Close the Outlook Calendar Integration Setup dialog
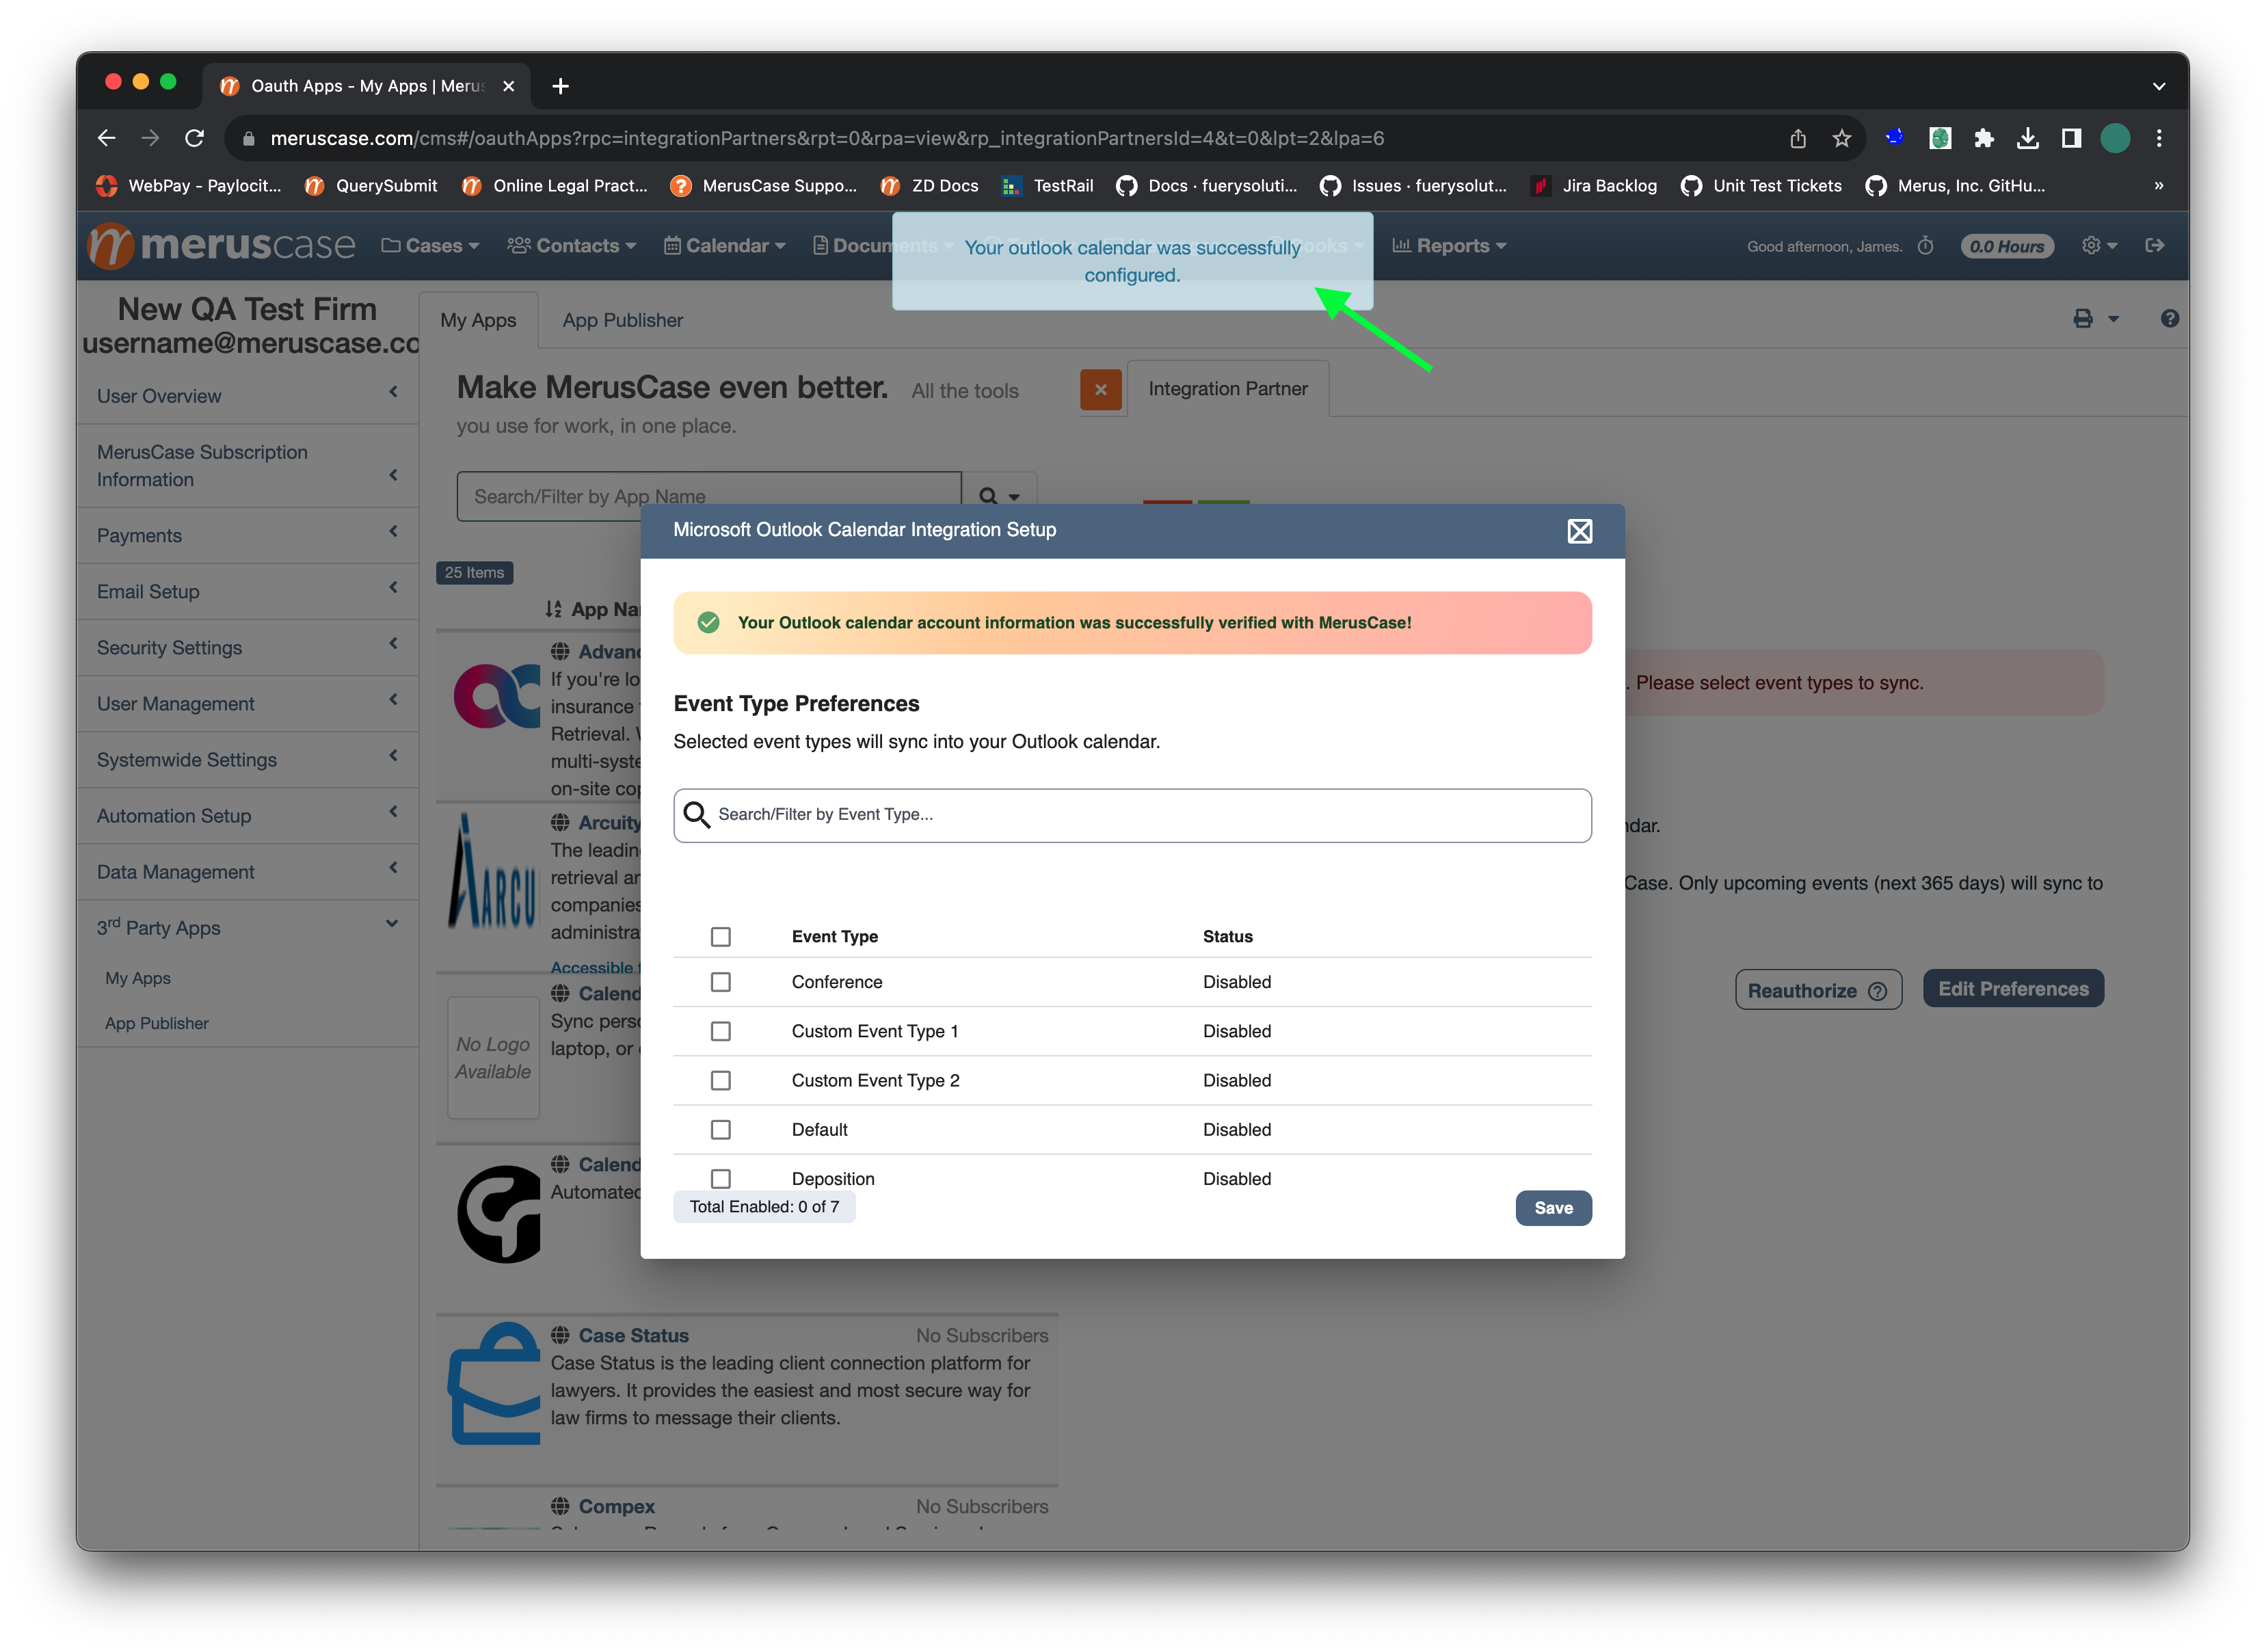Image resolution: width=2266 pixels, height=1652 pixels. tap(1579, 531)
